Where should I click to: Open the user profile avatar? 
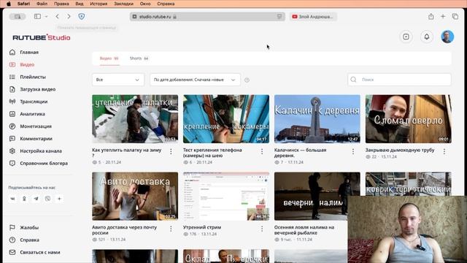tap(447, 37)
